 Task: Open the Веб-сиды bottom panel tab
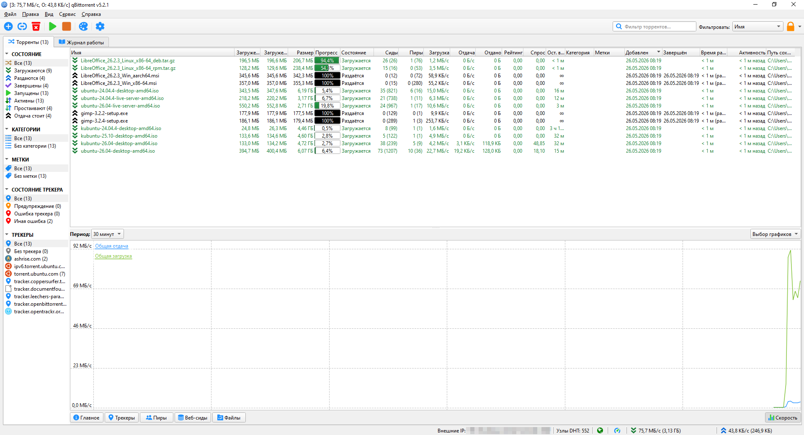pos(193,417)
